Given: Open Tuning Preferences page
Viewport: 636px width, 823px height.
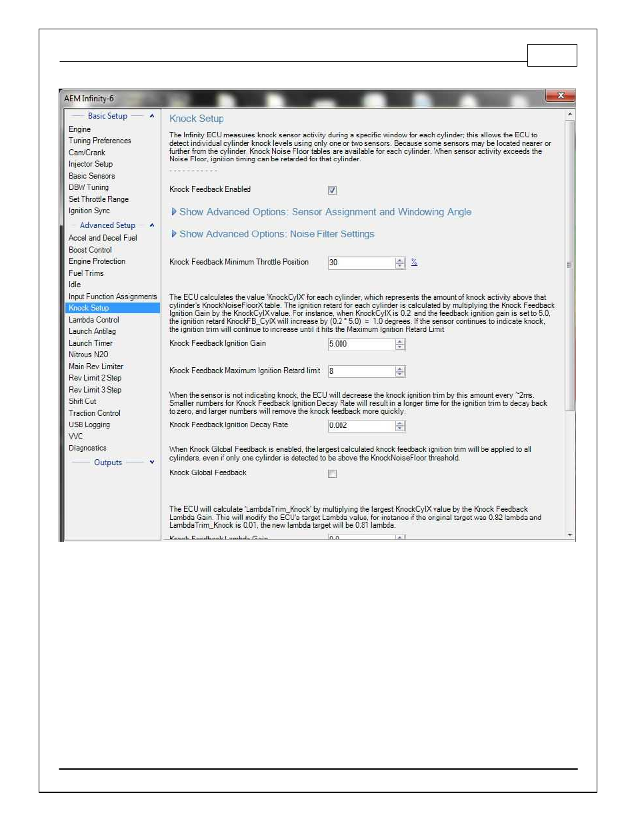Looking at the screenshot, I should 100,141.
